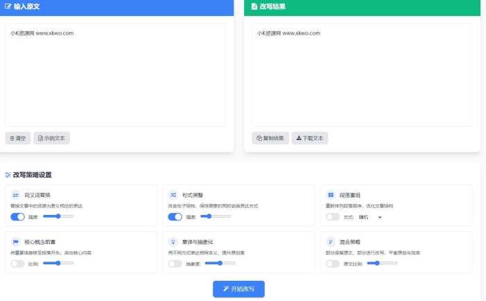Enable the 意译与抽象化 toggle

tap(175, 264)
